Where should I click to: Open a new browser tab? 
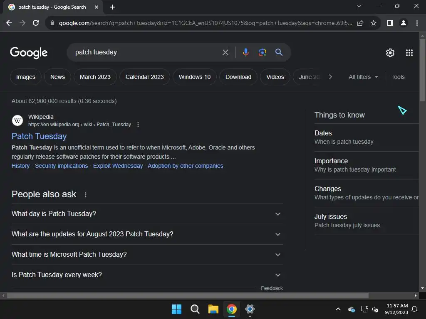[112, 7]
